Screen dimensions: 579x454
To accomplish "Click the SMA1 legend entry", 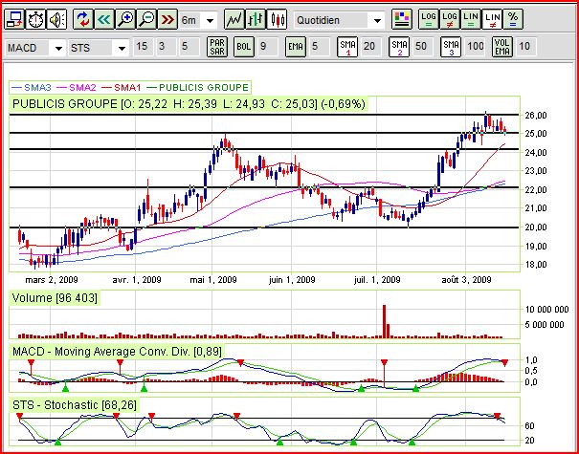I will [122, 88].
